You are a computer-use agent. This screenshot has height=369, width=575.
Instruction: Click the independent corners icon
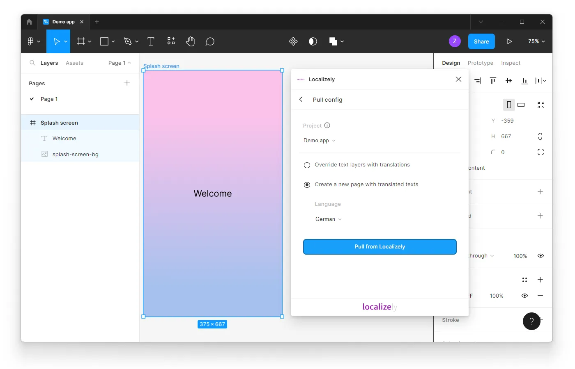[540, 152]
